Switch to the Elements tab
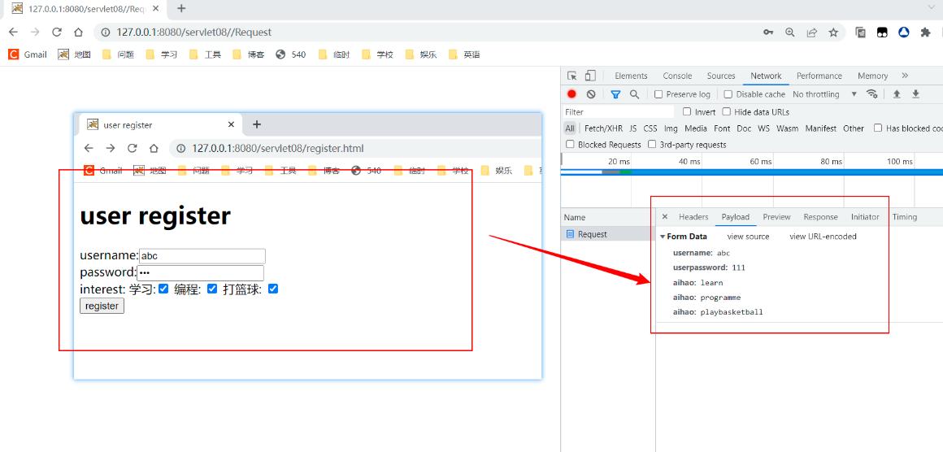The height and width of the screenshot is (452, 943). click(x=631, y=76)
